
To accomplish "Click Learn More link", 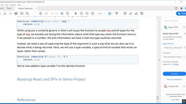I will click(x=176, y=100).
